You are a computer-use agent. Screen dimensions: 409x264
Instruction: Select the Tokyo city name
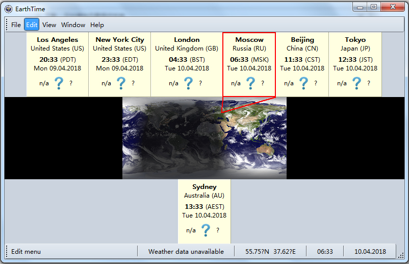coord(355,40)
